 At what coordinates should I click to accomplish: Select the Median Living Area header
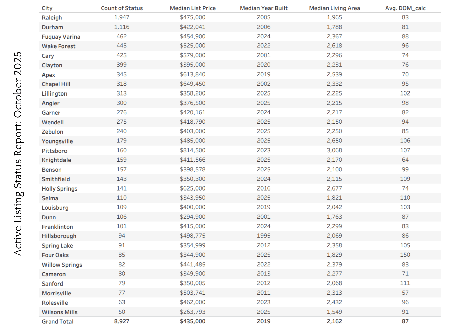[334, 8]
